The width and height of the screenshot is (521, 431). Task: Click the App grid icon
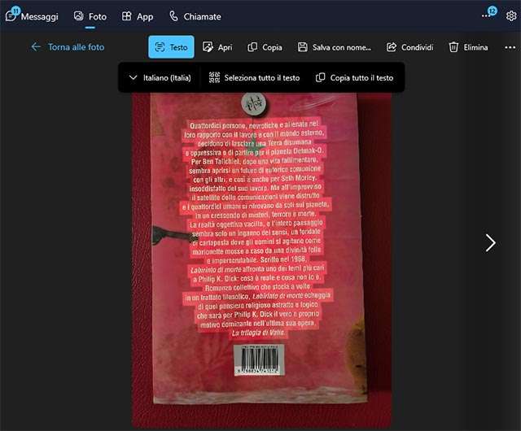click(x=127, y=16)
